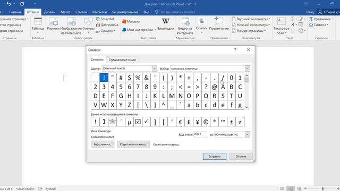Click the Tell me search box
This screenshot has height=191, width=340.
175,12
